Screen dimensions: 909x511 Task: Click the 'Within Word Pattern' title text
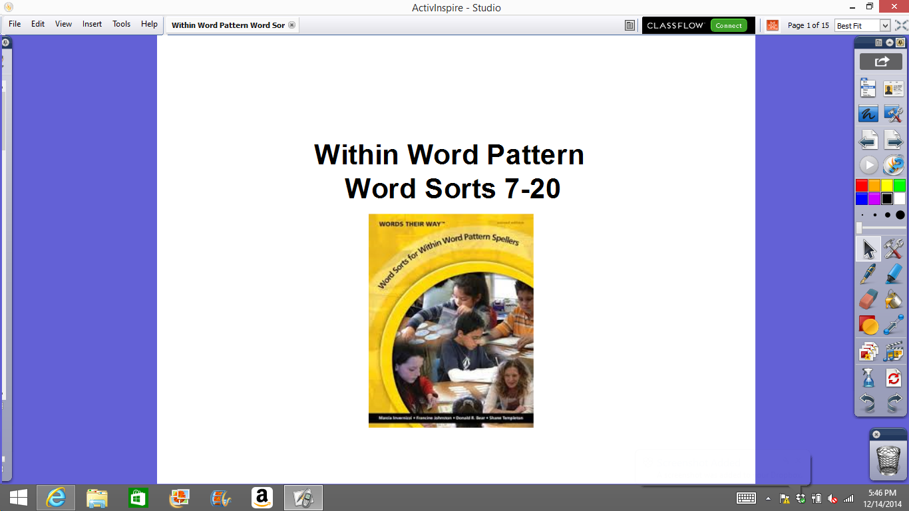point(449,154)
